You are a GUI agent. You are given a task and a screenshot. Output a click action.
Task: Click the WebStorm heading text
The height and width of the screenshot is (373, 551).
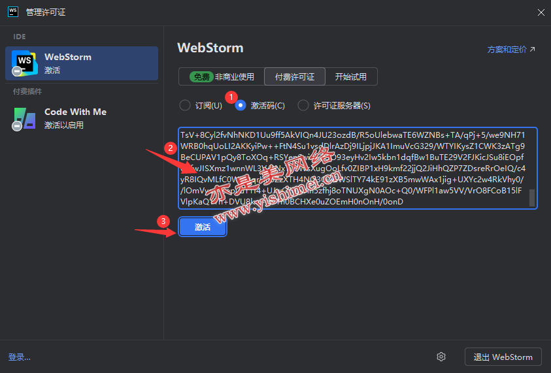point(210,48)
